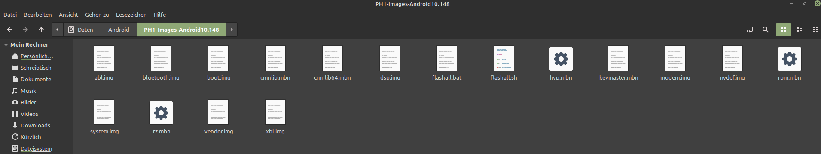Open the Datei menu
Image resolution: width=821 pixels, height=154 pixels.
click(x=10, y=15)
